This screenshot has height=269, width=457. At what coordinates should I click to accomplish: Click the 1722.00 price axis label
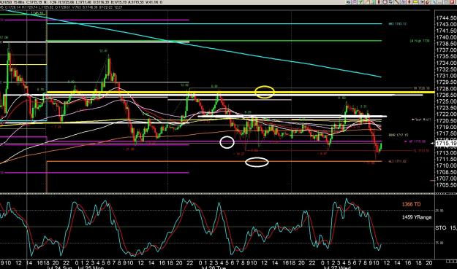pos(446,114)
